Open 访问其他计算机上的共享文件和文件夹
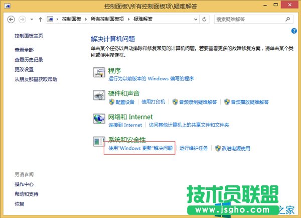 tap(189, 125)
